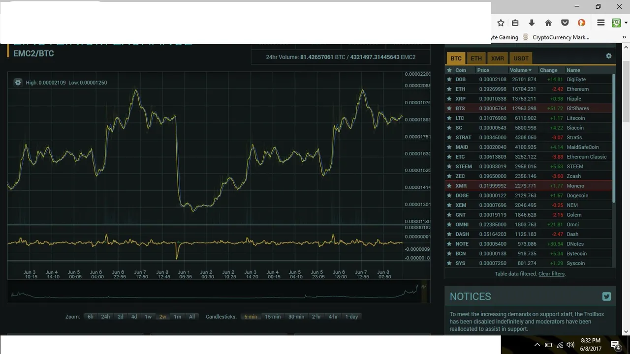Favorite the ETH coin row star
630x354 pixels.
(x=449, y=89)
